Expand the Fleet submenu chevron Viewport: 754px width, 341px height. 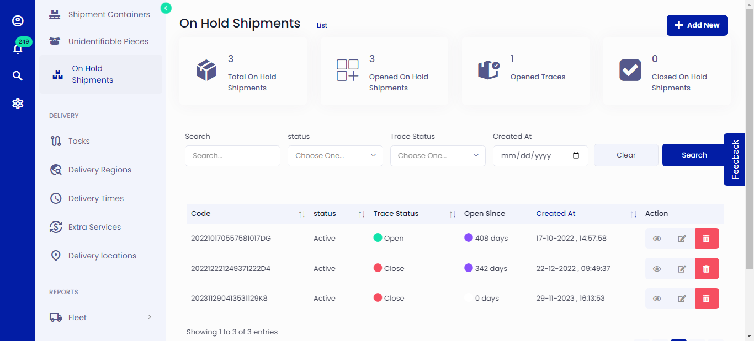coord(149,317)
